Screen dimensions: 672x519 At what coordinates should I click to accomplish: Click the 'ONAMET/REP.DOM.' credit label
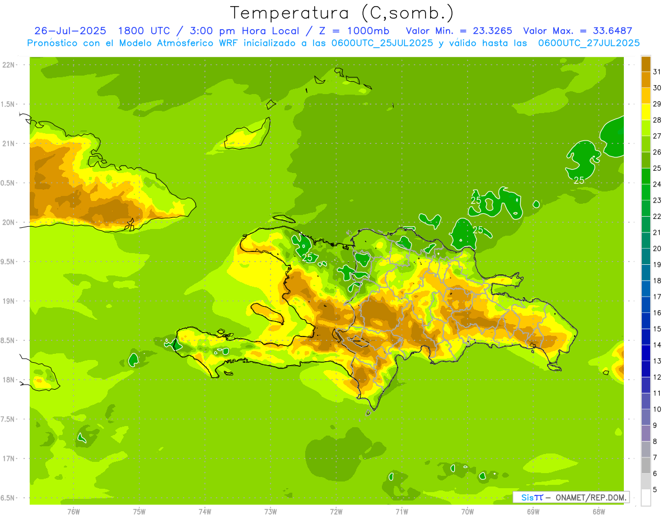coord(590,498)
